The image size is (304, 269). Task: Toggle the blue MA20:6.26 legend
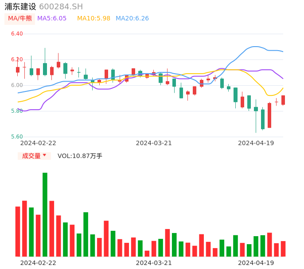point(132,19)
